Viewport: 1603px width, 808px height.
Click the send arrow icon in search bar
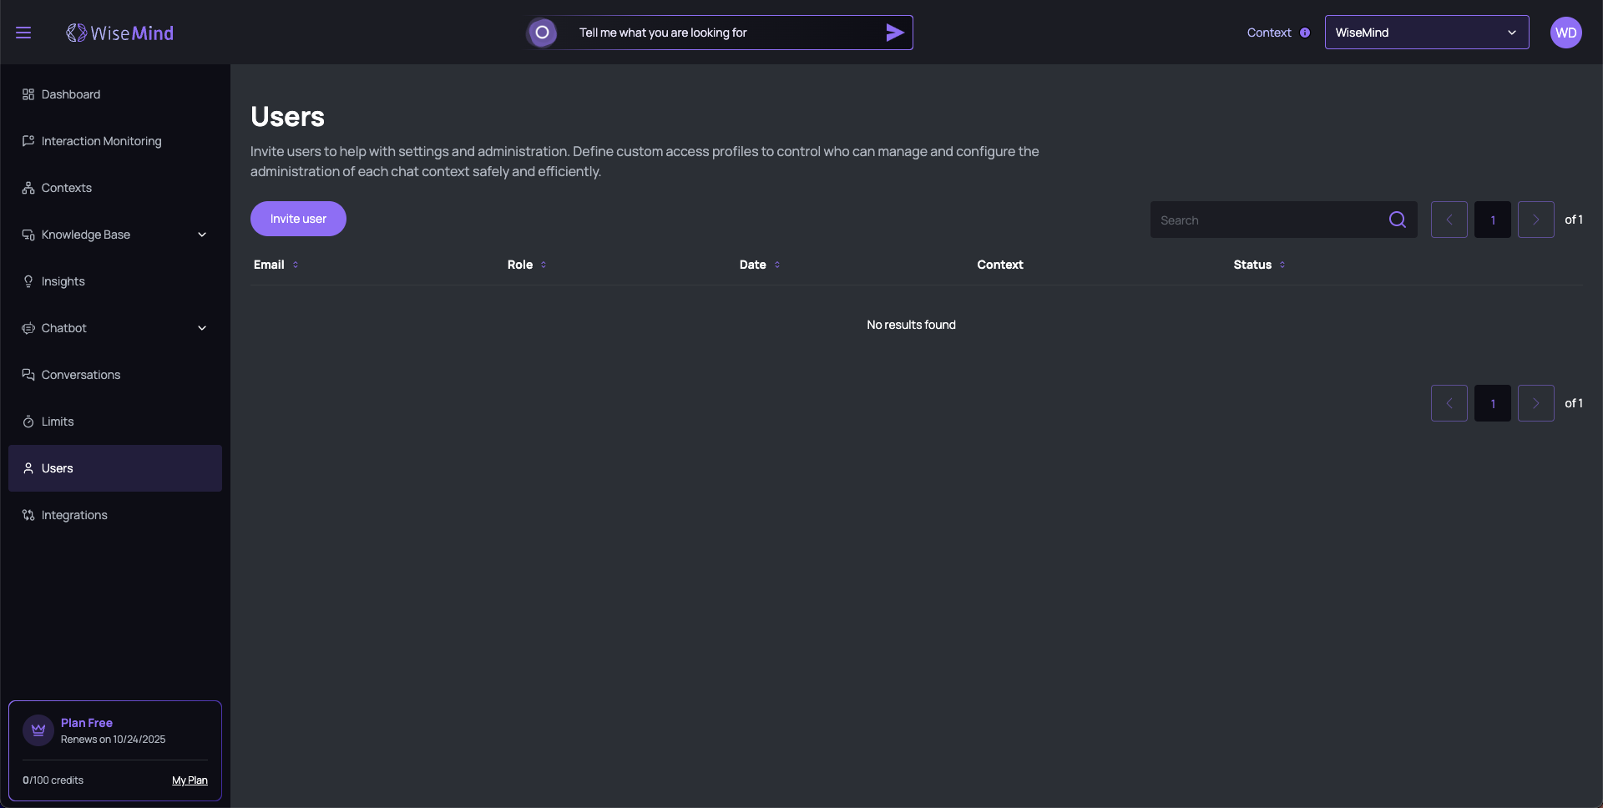pyautogui.click(x=894, y=33)
